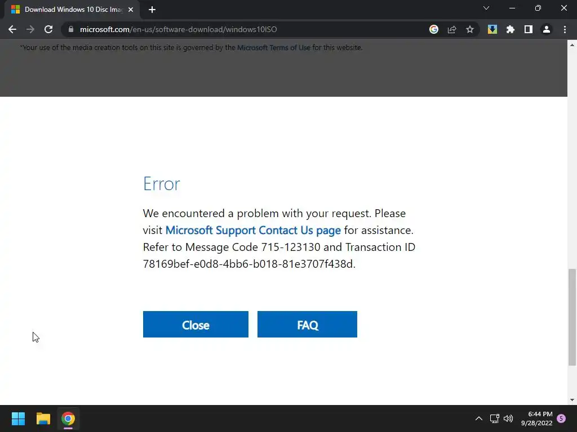Open the Windows Start menu
577x432 pixels.
coord(18,418)
